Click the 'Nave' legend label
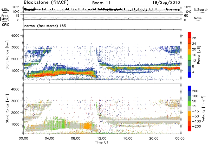The image size is (208, 144). (198, 18)
